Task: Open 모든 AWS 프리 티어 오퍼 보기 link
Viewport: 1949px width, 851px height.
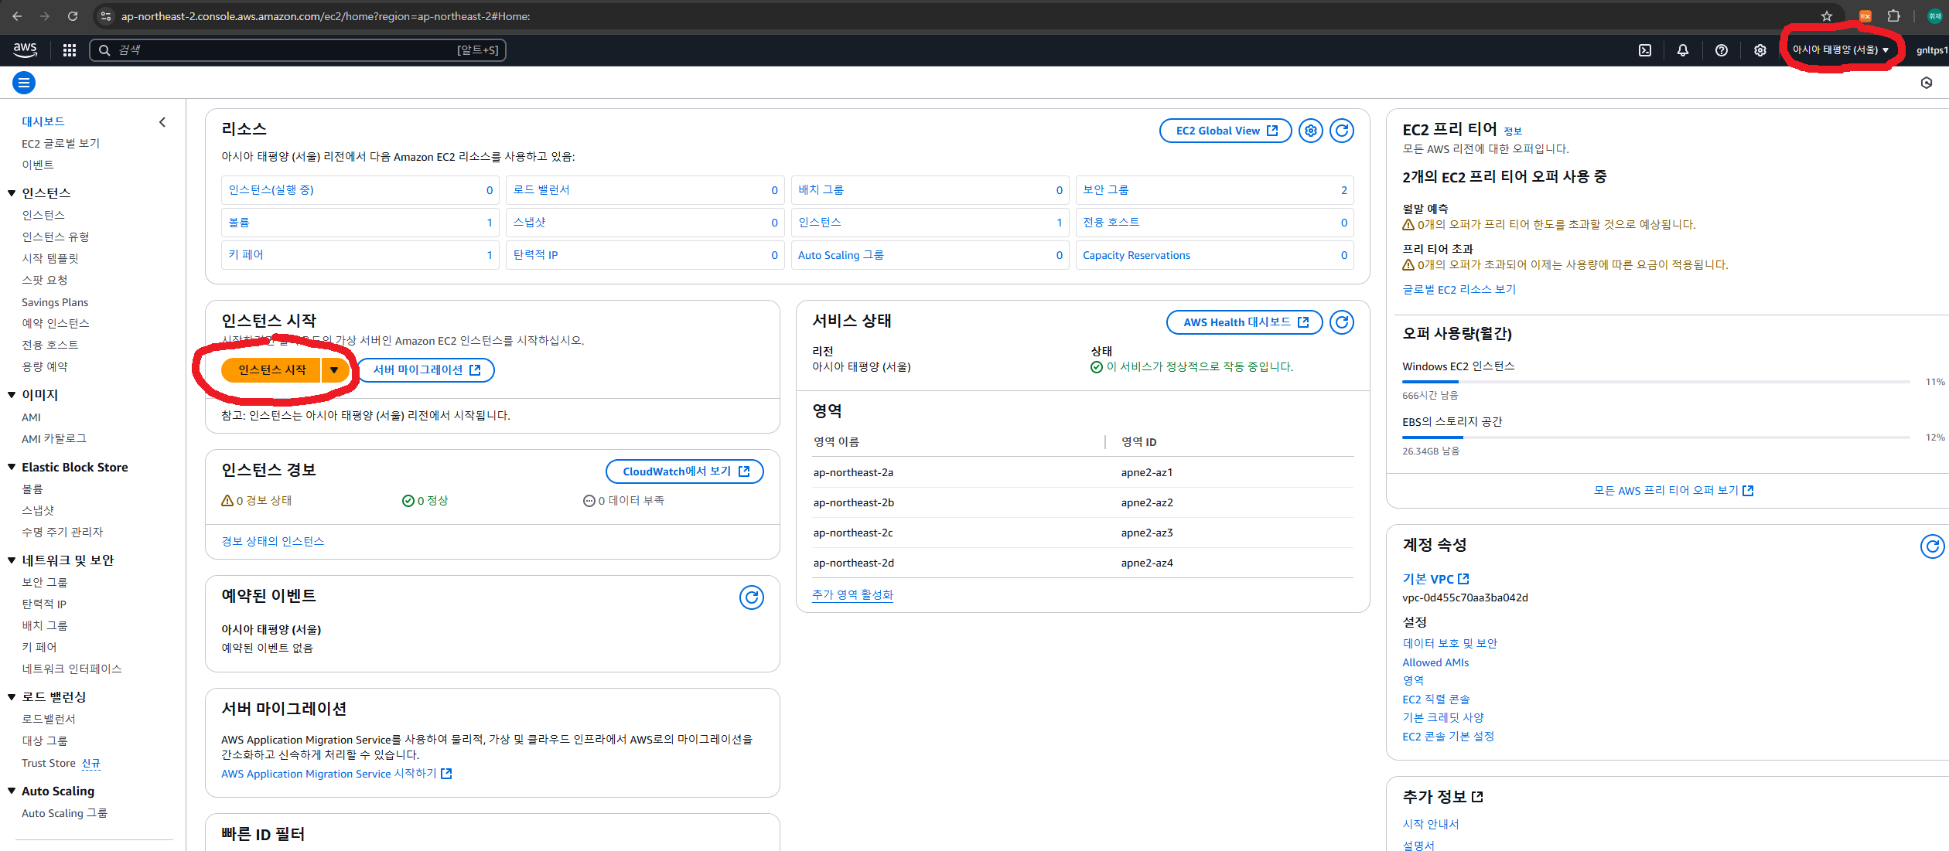Action: coord(1674,491)
